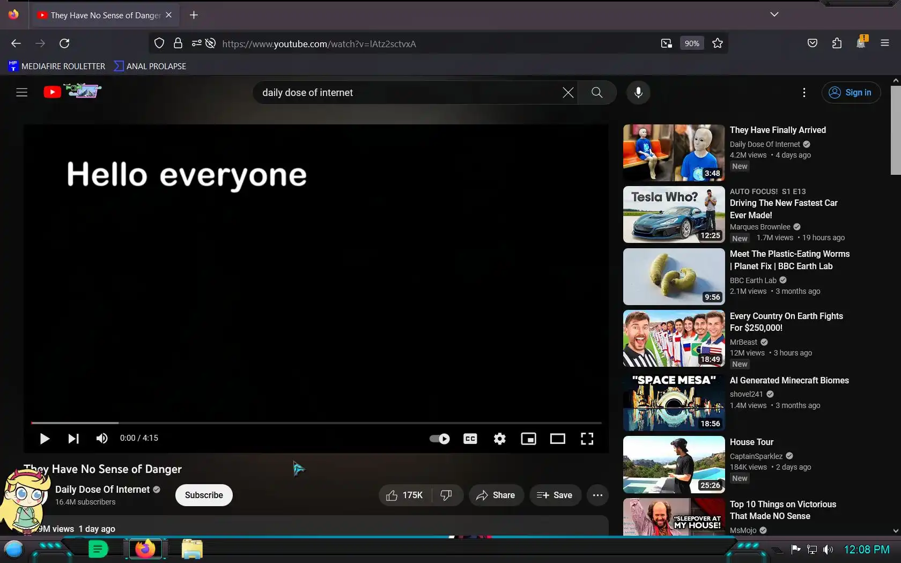Viewport: 901px width, 563px height.
Task: Open House Tour video by CaptainSparklez
Action: point(751,442)
